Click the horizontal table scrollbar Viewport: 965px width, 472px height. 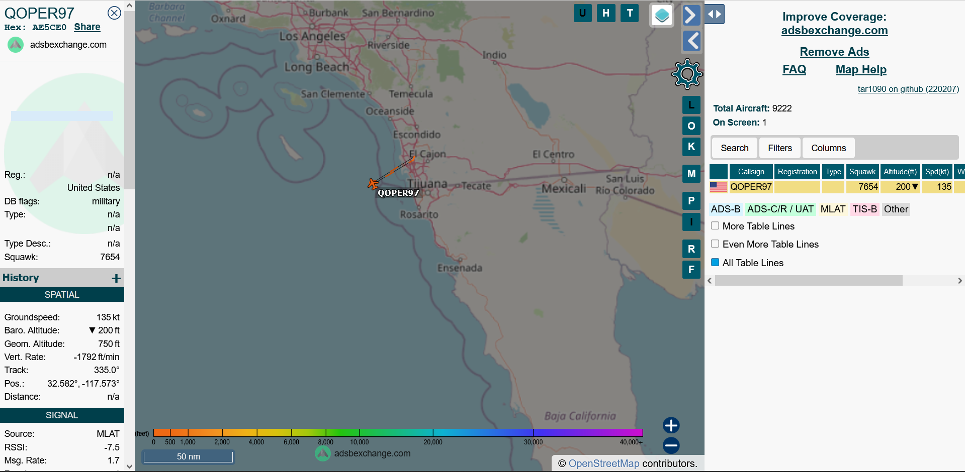click(809, 280)
